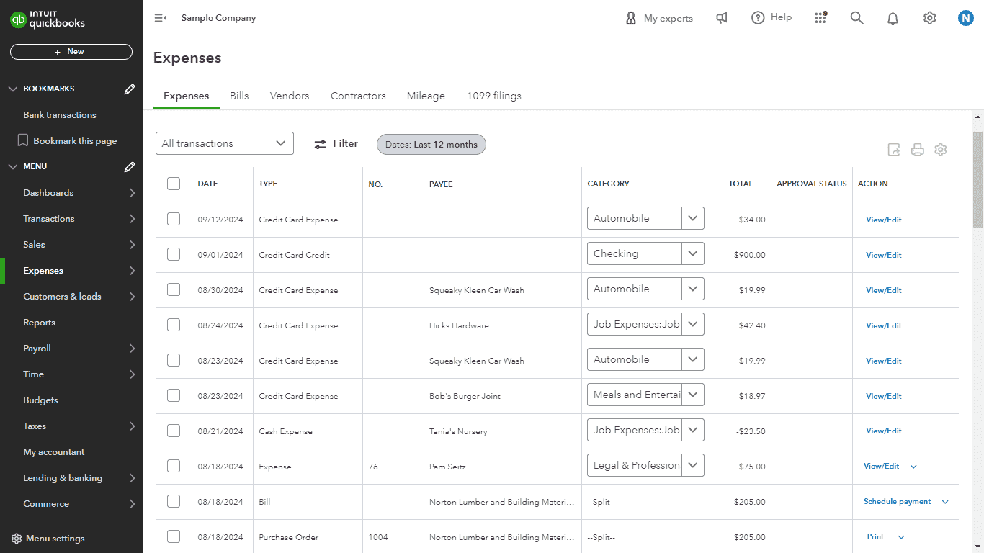Click the New button in the sidebar

71,51
